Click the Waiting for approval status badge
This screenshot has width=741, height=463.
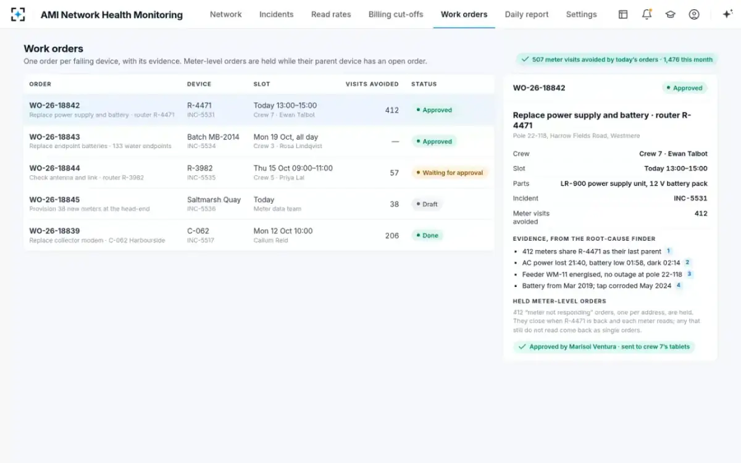[x=450, y=173]
